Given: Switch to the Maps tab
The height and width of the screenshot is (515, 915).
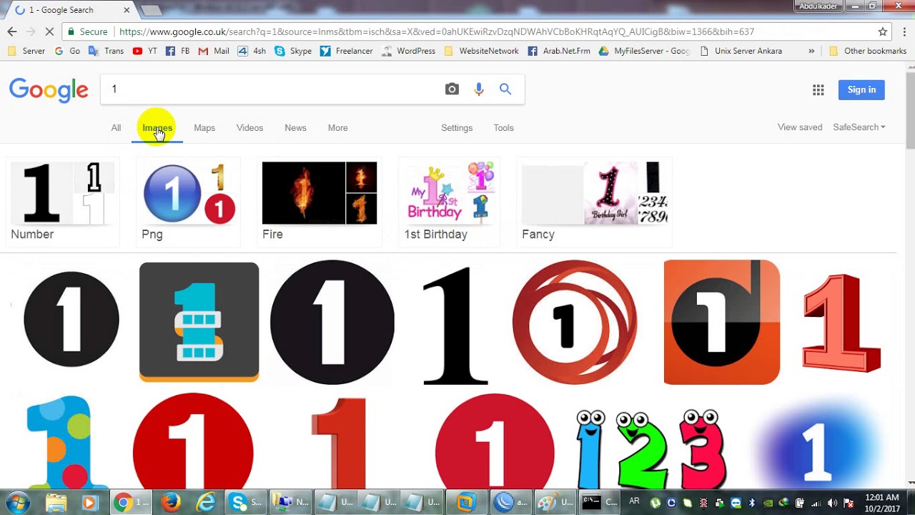Looking at the screenshot, I should click(204, 128).
